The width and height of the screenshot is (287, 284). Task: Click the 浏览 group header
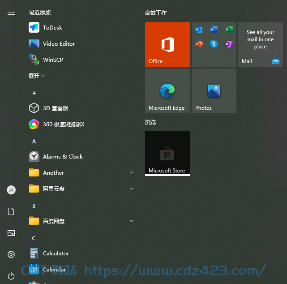click(x=150, y=122)
